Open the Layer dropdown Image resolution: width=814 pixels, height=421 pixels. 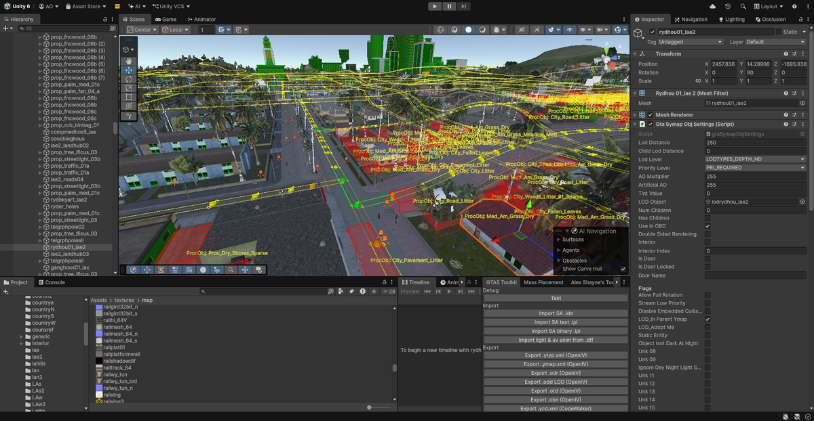(775, 42)
